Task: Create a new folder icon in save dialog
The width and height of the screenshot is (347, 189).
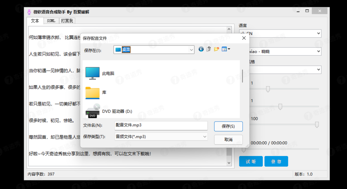Action: (217, 49)
